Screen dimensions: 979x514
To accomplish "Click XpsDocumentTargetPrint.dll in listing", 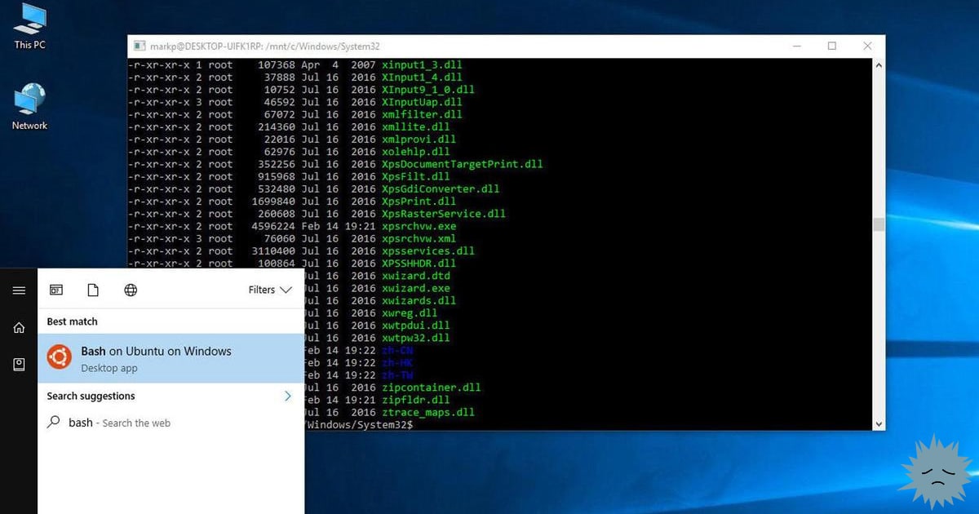I will 463,164.
